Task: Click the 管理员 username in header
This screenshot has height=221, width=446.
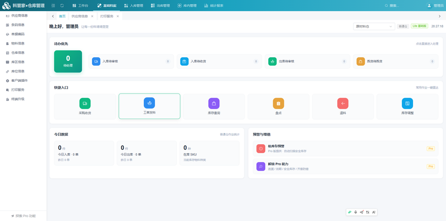Action: 438,6
